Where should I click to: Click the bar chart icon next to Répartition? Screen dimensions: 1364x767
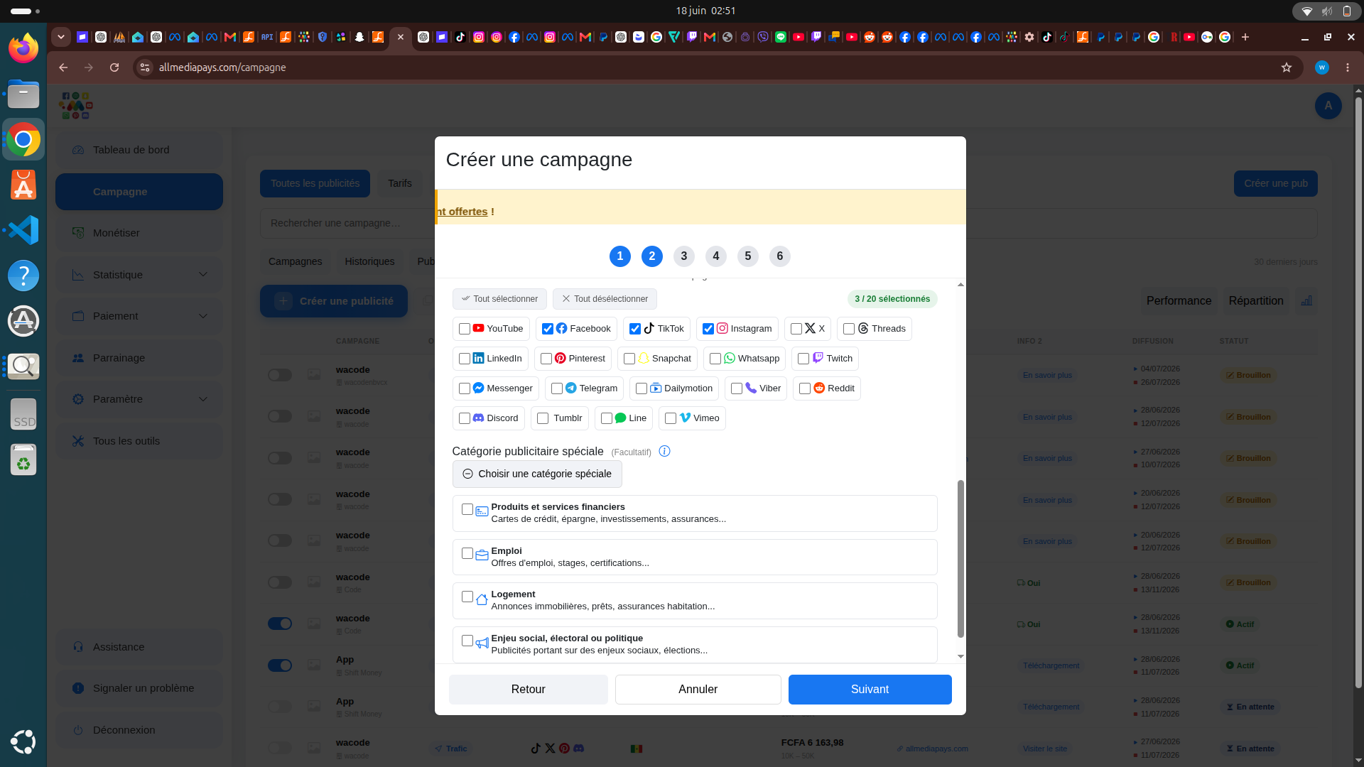1306,301
